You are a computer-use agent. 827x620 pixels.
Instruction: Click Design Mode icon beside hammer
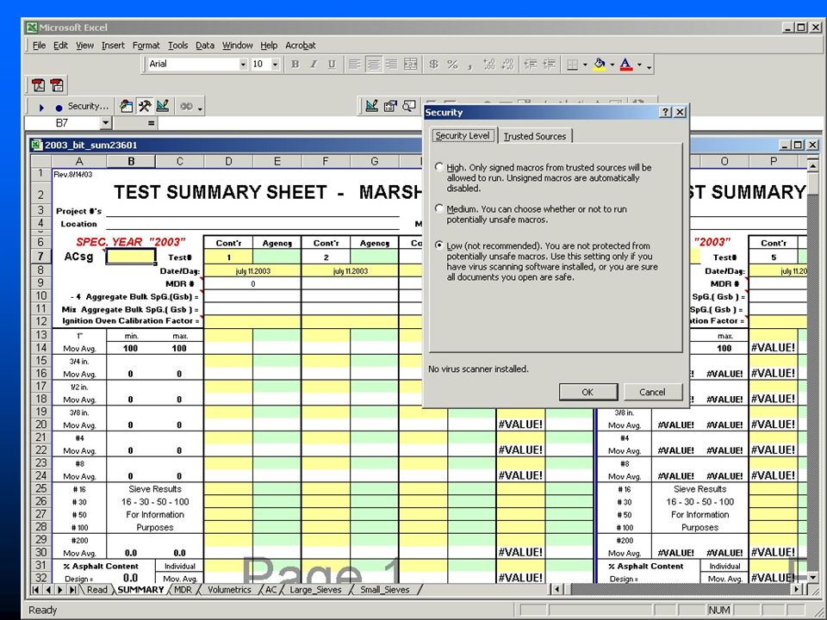(x=163, y=107)
